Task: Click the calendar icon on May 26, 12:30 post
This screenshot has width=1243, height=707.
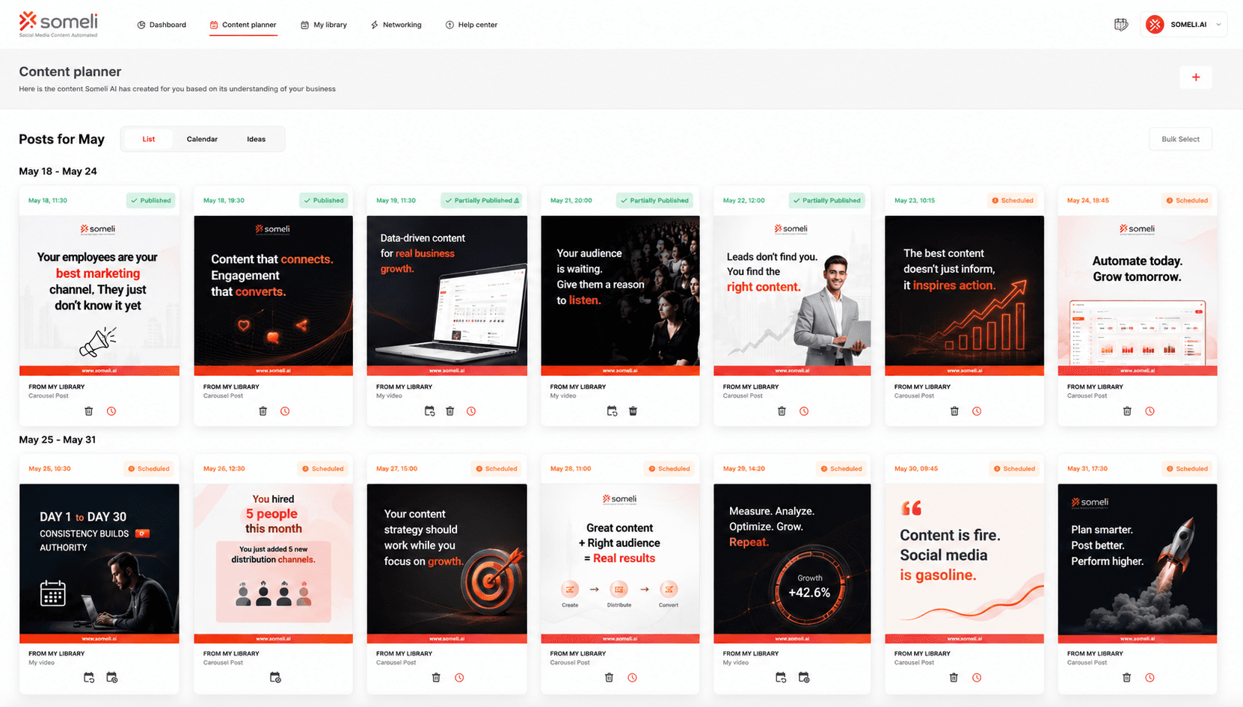Action: coord(275,678)
